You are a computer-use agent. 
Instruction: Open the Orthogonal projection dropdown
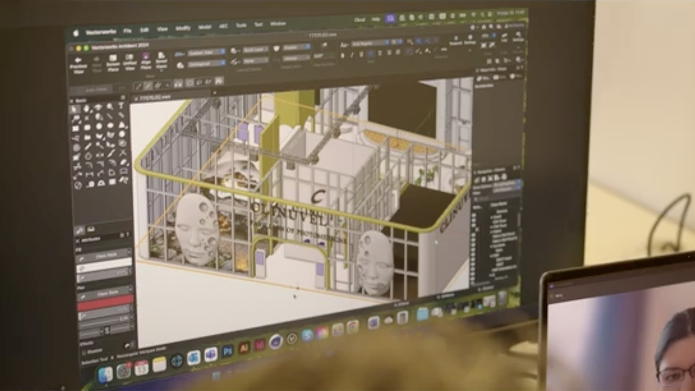tap(206, 64)
